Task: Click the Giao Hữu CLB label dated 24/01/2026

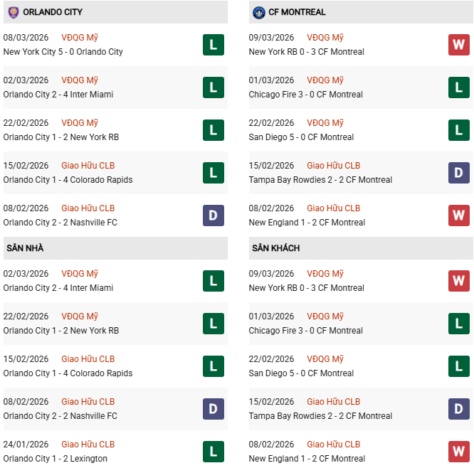Action: point(88,445)
